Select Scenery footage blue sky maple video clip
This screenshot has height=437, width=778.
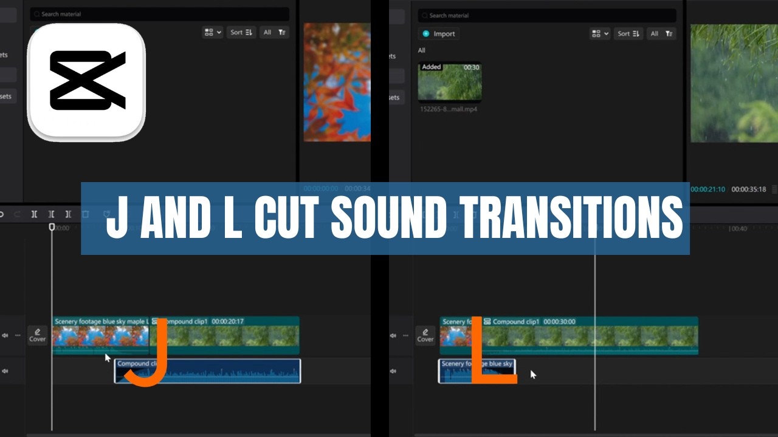(x=101, y=336)
